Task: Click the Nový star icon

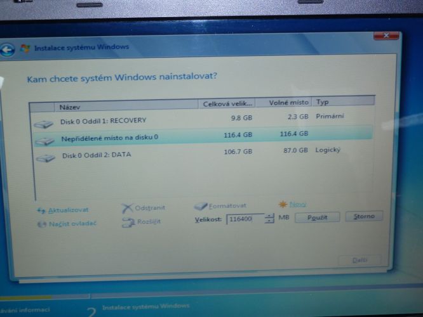Action: coord(283,204)
